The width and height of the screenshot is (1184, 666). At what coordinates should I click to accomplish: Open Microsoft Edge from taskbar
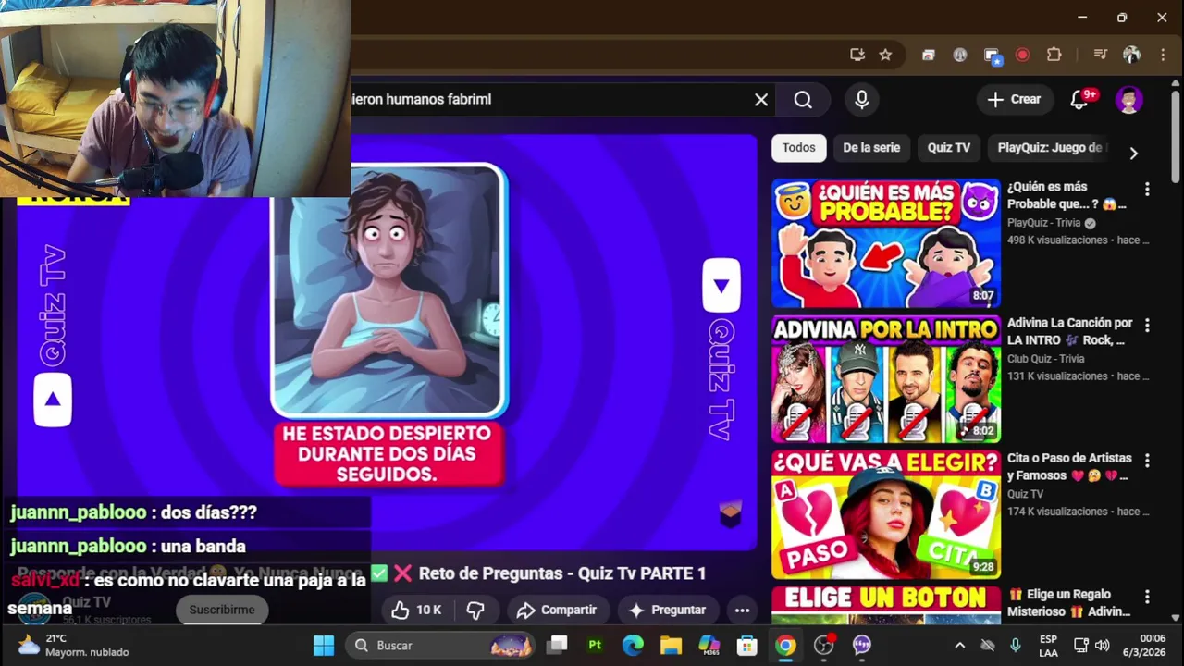pyautogui.click(x=633, y=646)
